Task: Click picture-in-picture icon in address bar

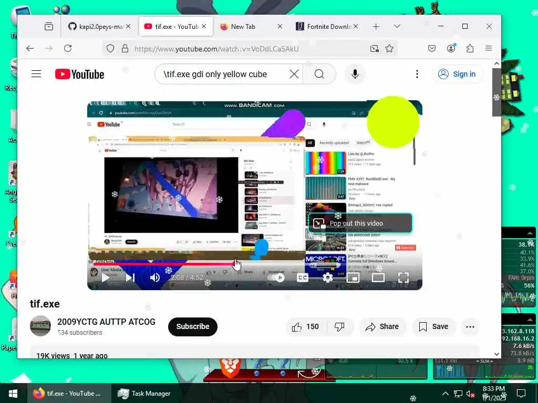Action: 374,49
